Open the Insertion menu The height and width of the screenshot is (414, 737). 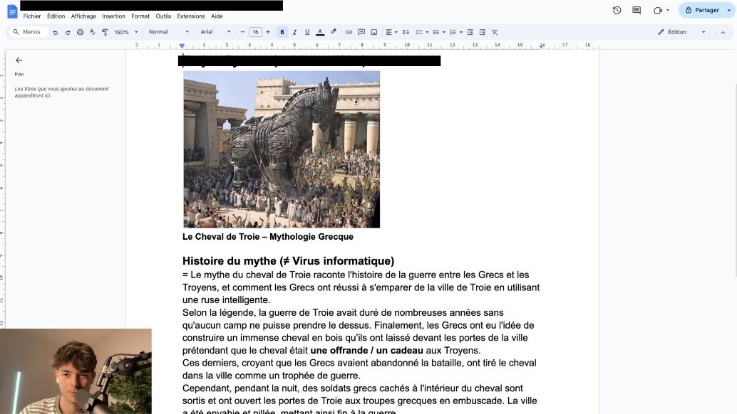pyautogui.click(x=113, y=16)
